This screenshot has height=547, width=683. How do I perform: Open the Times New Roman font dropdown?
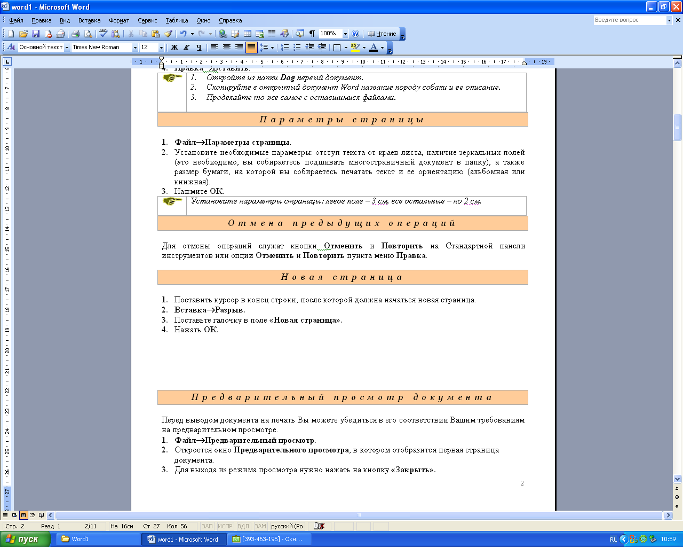[135, 48]
